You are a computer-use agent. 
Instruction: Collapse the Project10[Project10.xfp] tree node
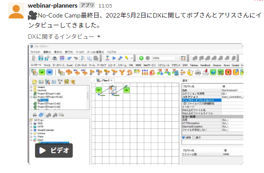[31, 97]
